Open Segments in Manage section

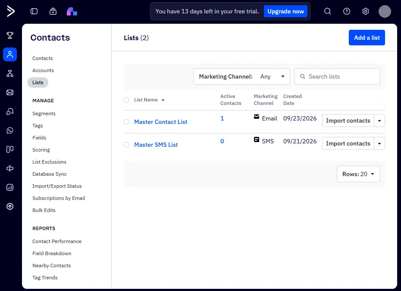[x=44, y=114]
